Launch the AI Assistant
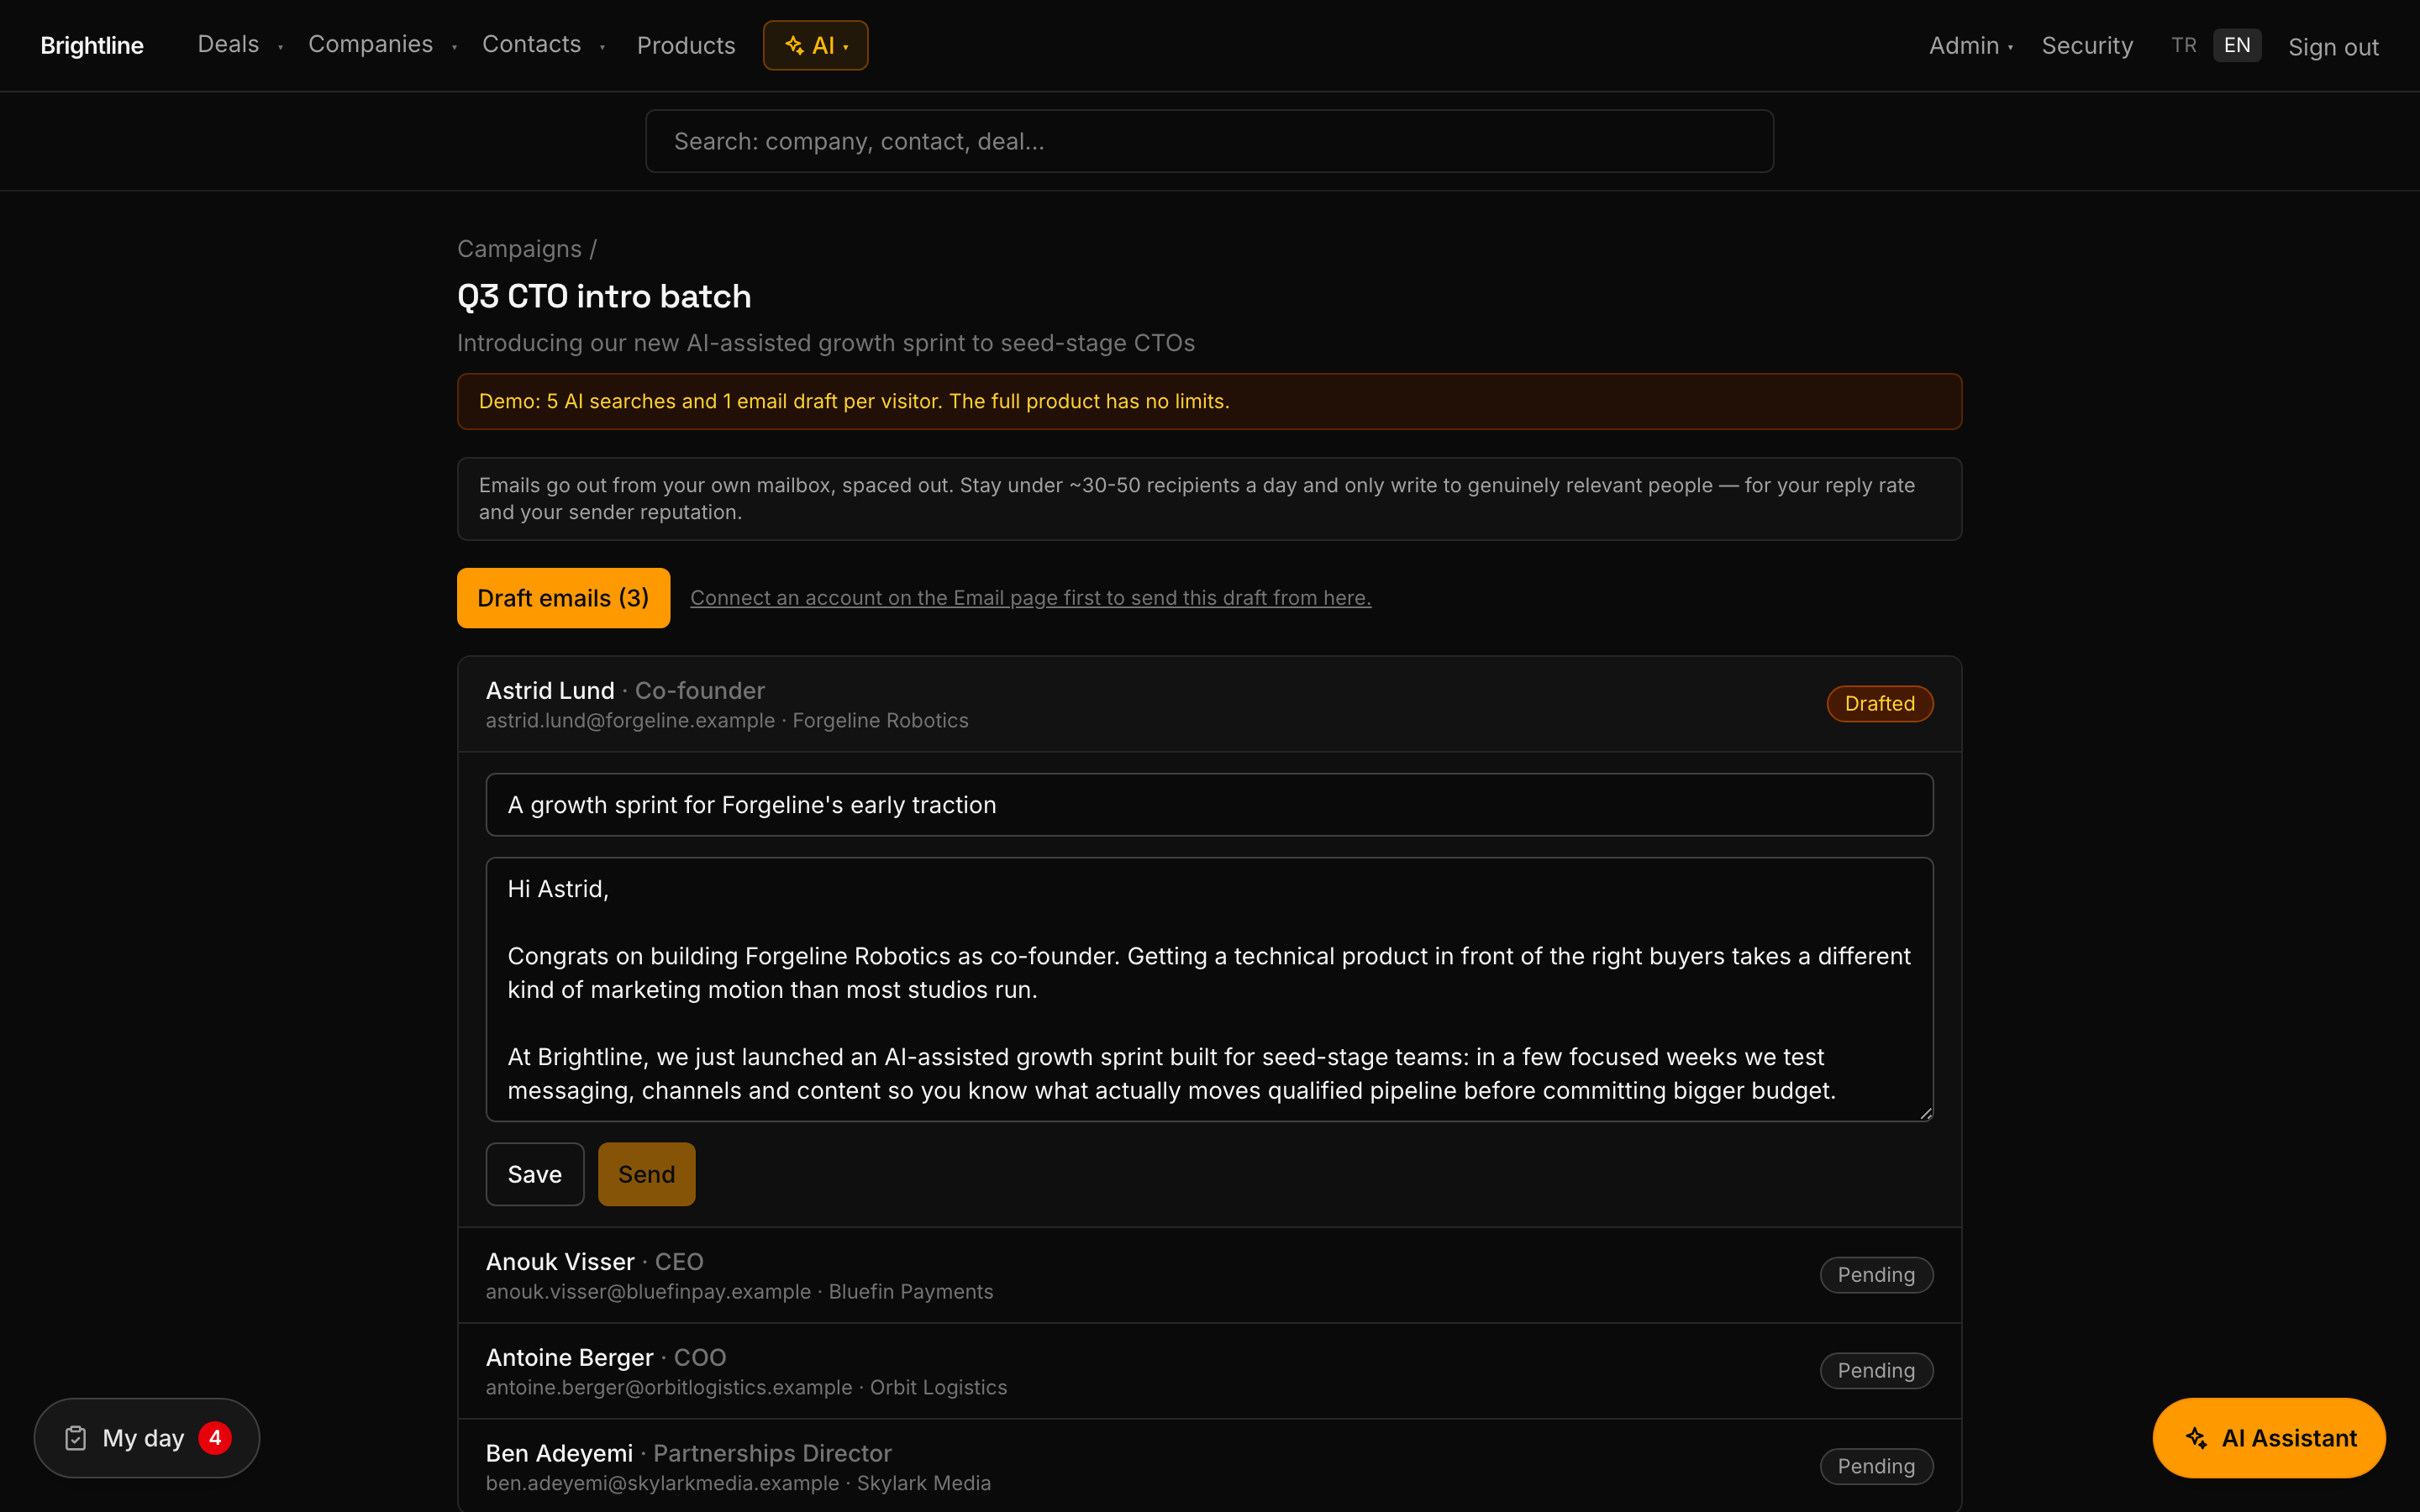Viewport: 2420px width, 1512px height. tap(2269, 1438)
